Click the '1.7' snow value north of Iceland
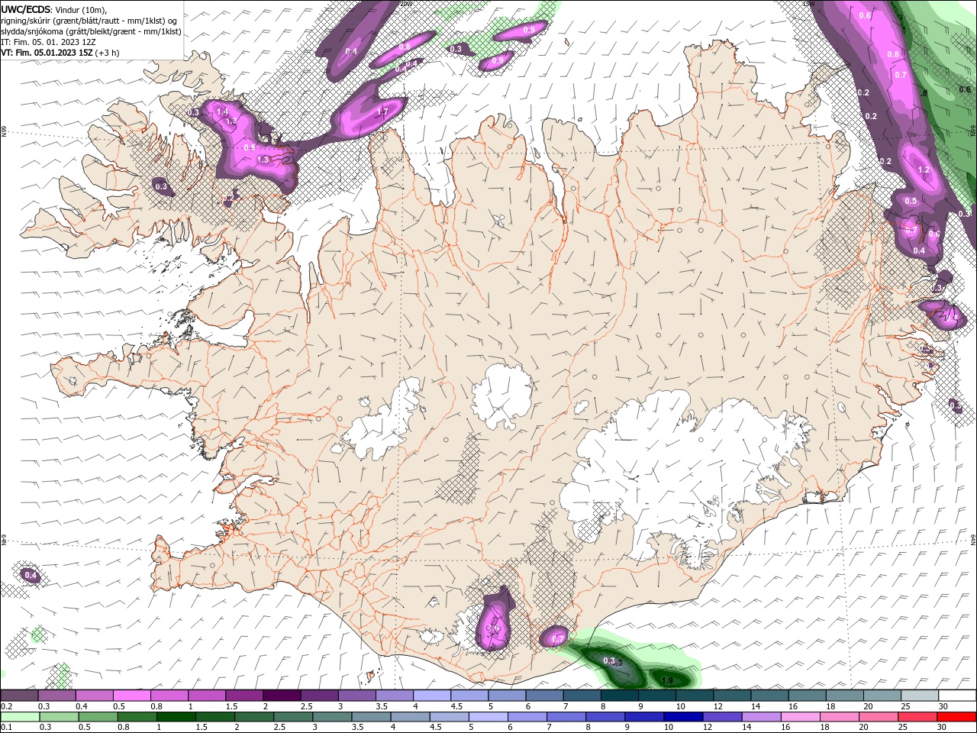The height and width of the screenshot is (733, 977). 382,111
